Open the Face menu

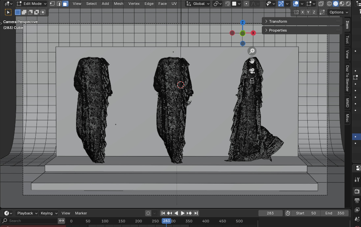162,4
